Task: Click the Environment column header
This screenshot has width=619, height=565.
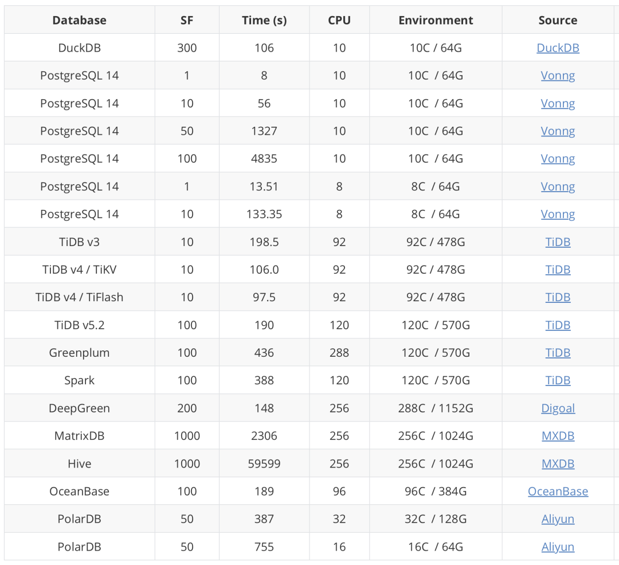Action: pyautogui.click(x=436, y=21)
